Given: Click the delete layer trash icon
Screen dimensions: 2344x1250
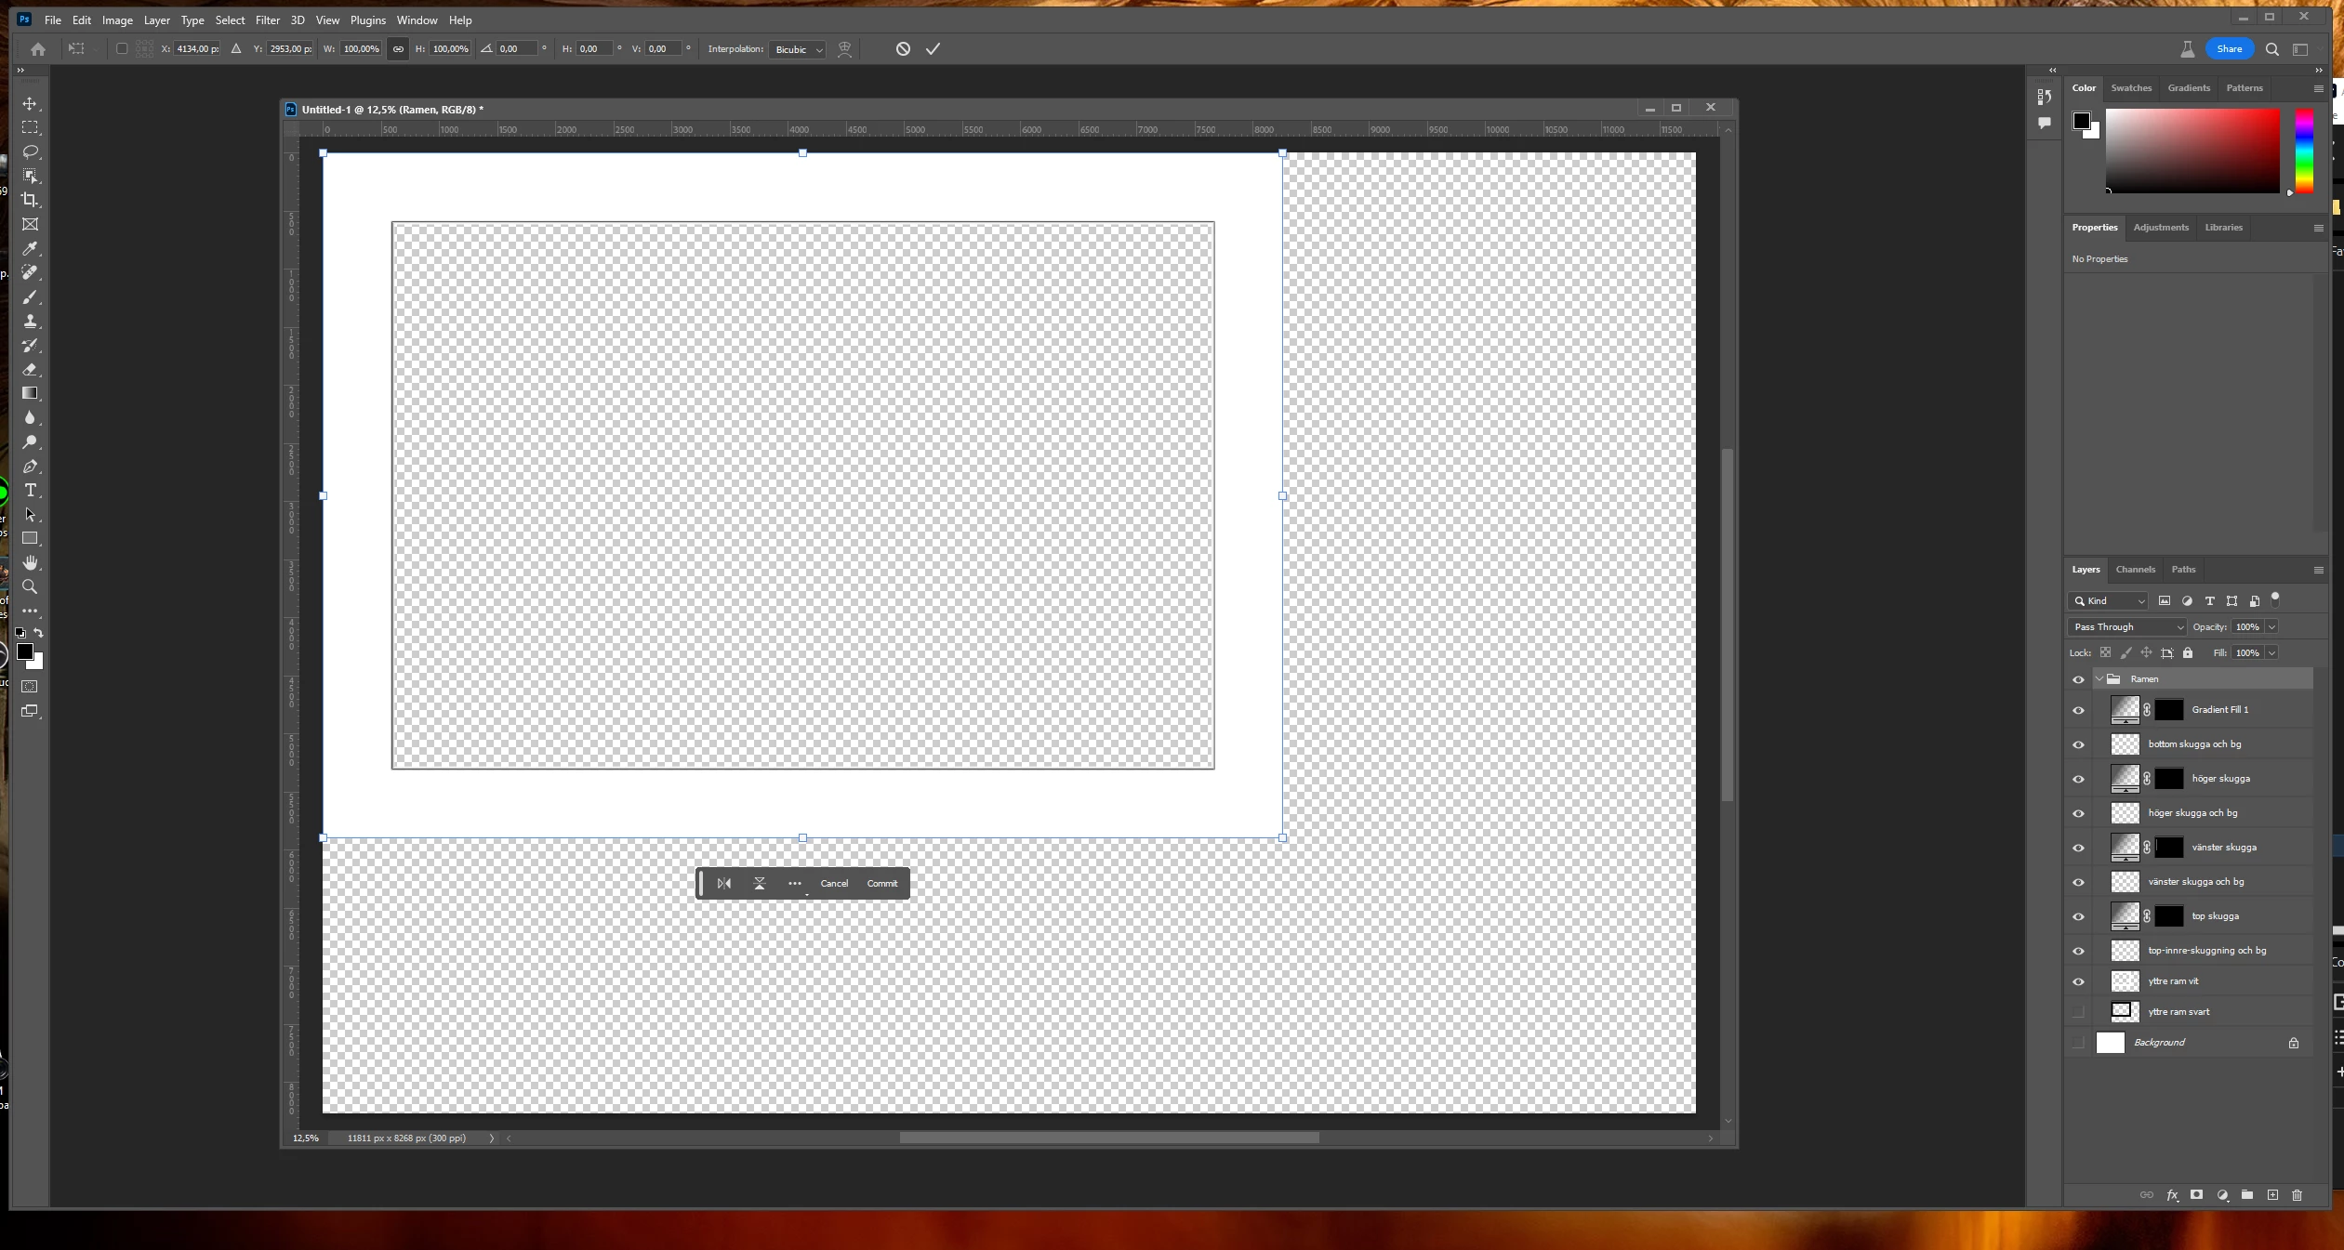Looking at the screenshot, I should click(2297, 1195).
